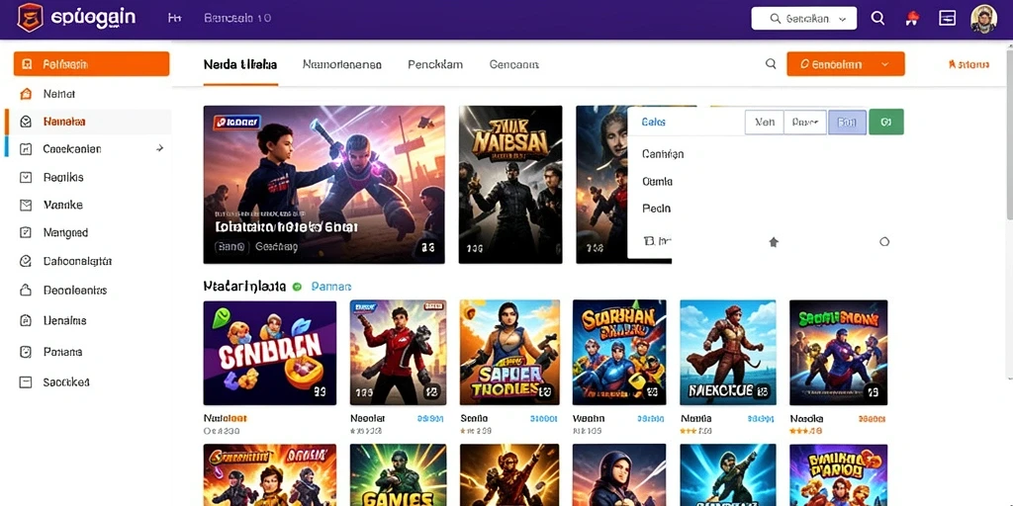Screen dimensions: 1013x506
Task: Open the Pannan link beside section heading
Action: click(x=331, y=286)
